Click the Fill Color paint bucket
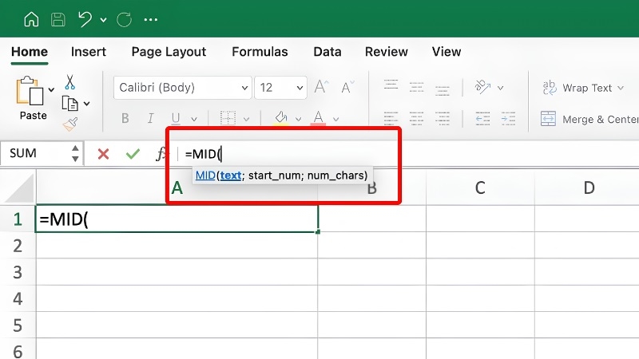Screen dimensions: 639x359 click(x=281, y=118)
